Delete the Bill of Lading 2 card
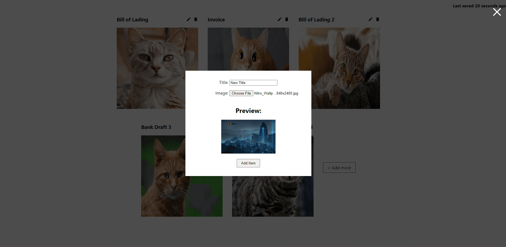The width and height of the screenshot is (506, 247). pyautogui.click(x=378, y=19)
